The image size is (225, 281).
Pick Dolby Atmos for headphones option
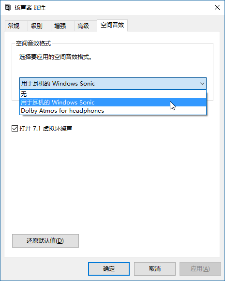point(113,111)
